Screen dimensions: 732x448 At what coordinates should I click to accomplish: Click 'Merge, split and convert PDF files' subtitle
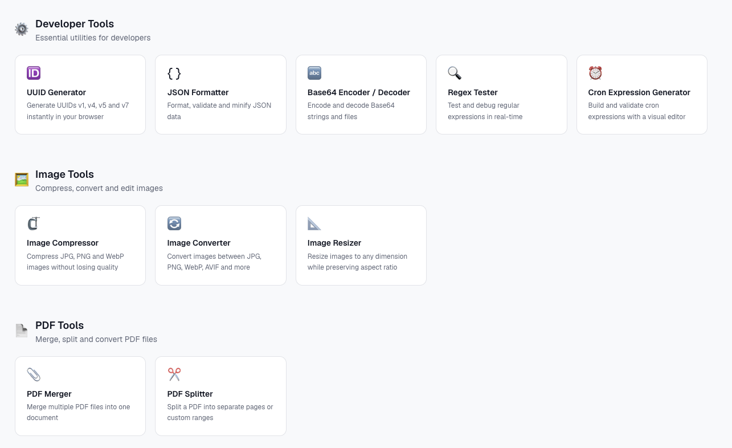tap(96, 339)
